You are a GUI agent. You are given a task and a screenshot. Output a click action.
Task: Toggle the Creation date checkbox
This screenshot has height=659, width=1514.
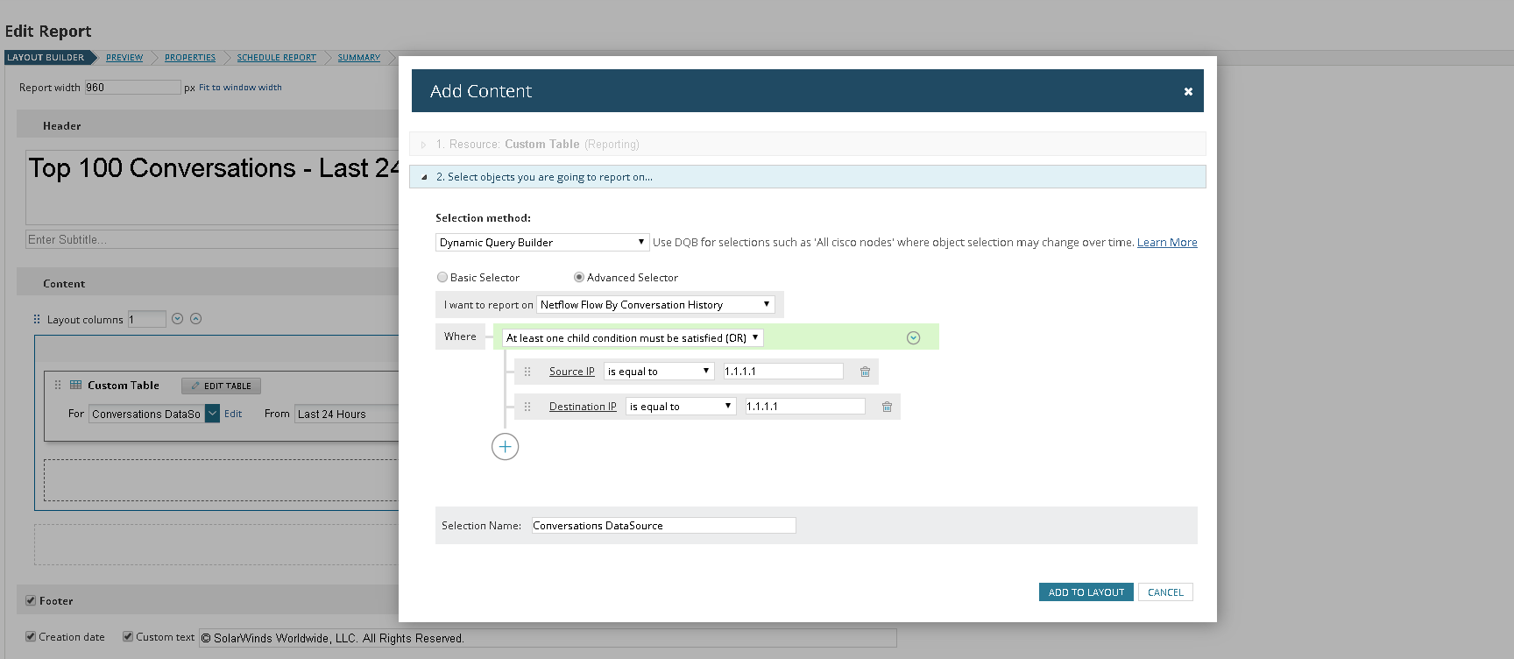tap(31, 636)
